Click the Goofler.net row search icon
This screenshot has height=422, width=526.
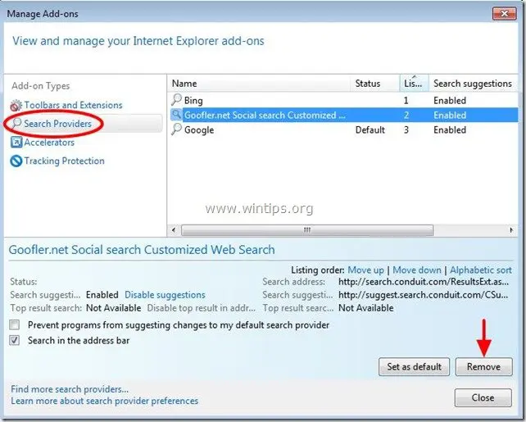(176, 115)
